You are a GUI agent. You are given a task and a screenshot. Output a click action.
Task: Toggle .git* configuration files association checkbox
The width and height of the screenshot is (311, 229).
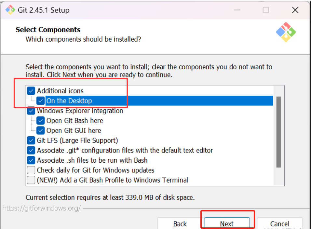pos(31,150)
